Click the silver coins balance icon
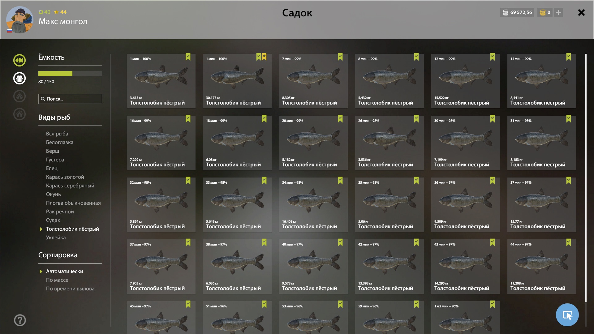Screen dimensions: 594x334 tap(506, 12)
